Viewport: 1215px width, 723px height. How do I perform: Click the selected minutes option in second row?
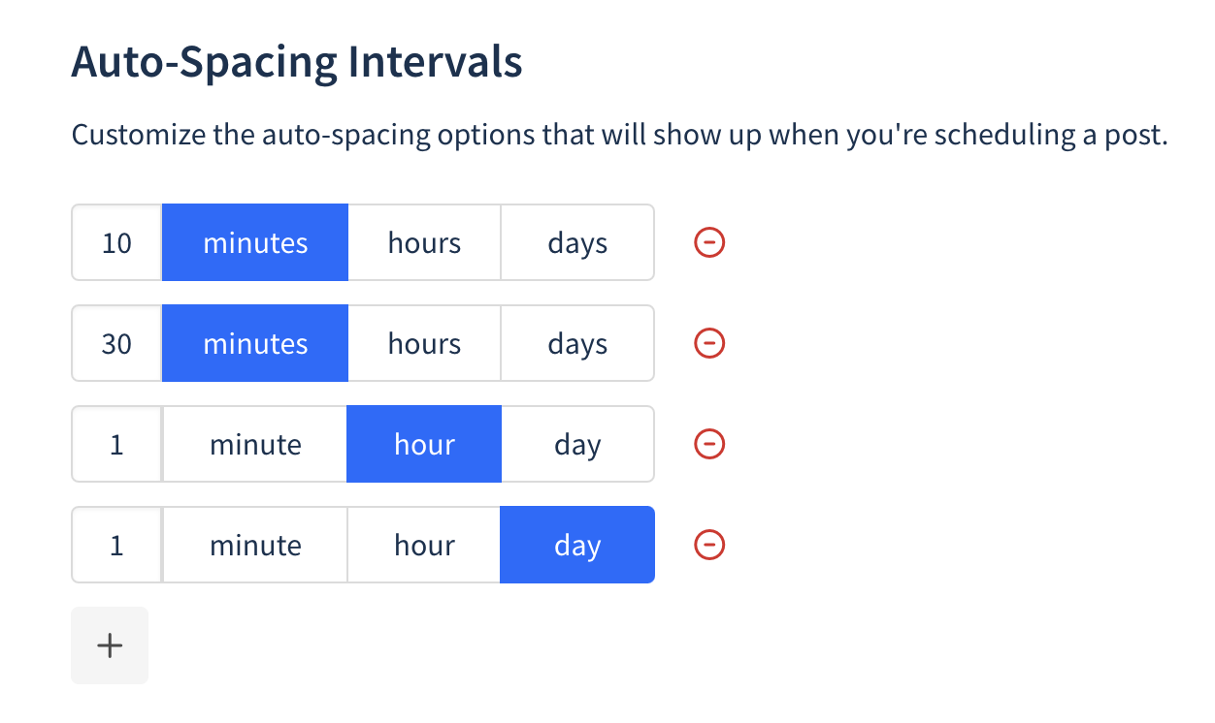click(255, 343)
